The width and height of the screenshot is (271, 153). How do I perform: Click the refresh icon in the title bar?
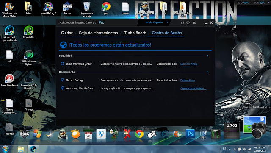click(x=183, y=22)
